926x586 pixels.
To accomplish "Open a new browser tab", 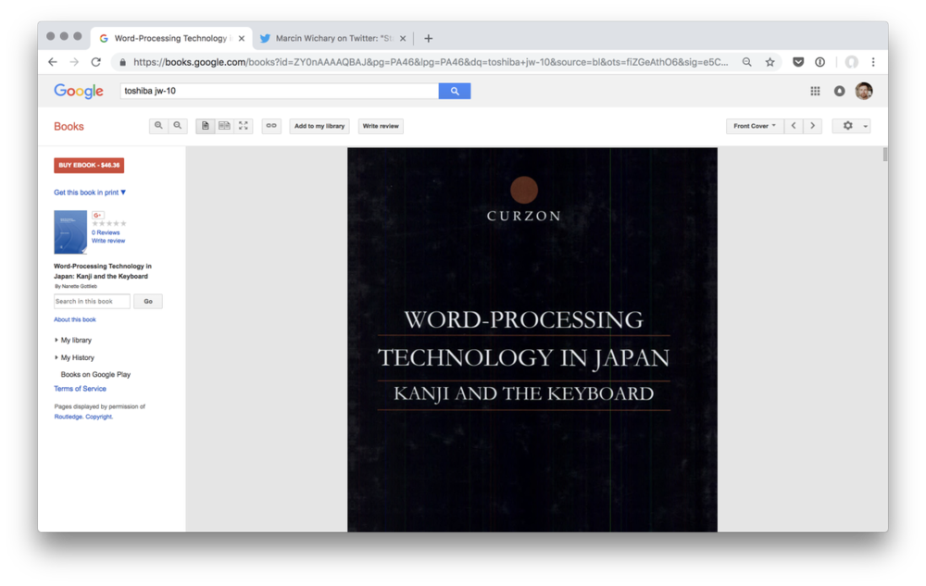I will click(429, 38).
